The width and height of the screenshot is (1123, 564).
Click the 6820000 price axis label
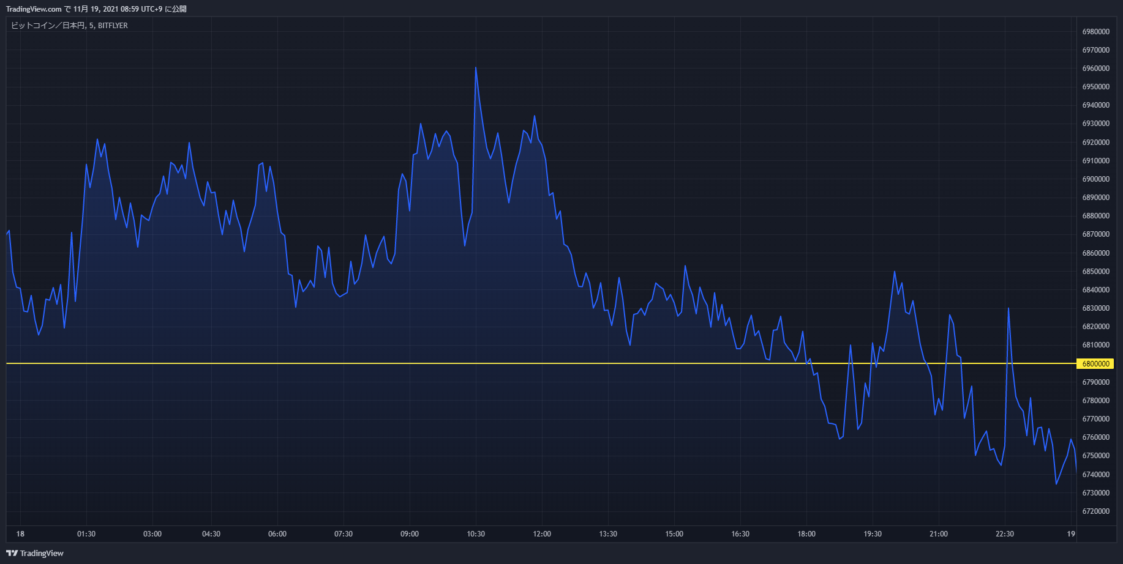pyautogui.click(x=1096, y=327)
